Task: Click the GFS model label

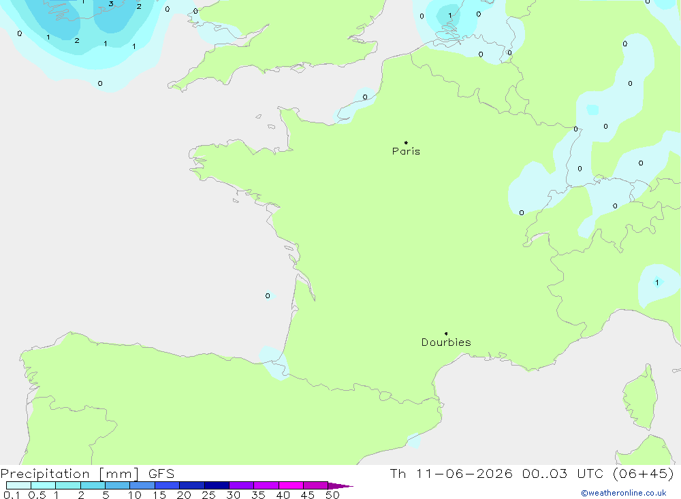Action: pos(161,474)
